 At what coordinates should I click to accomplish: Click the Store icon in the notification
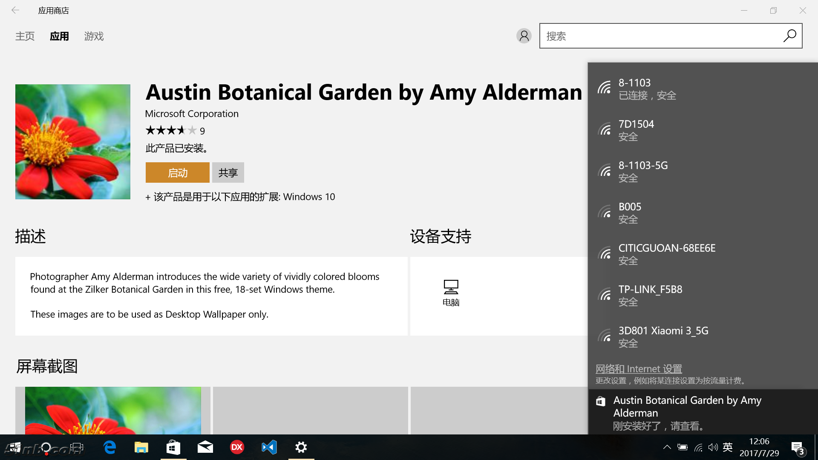[601, 401]
